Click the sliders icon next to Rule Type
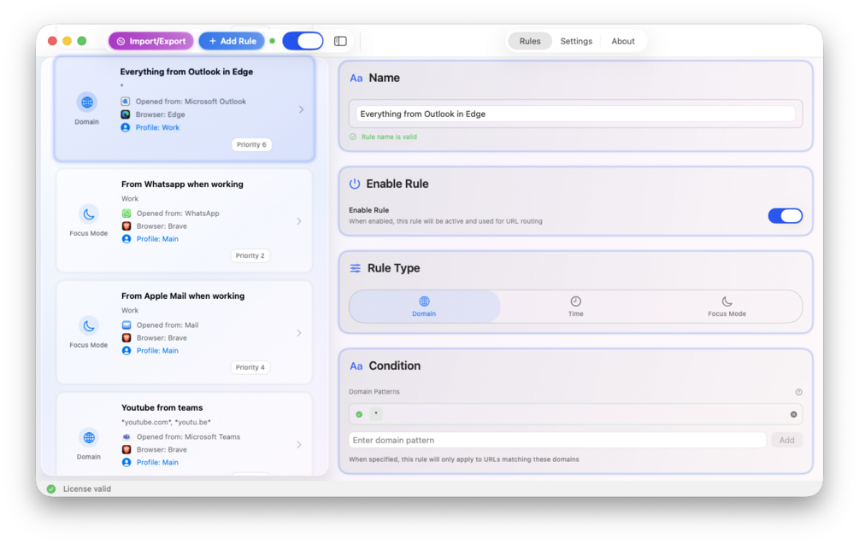Screen dimensions: 859x544 356,268
